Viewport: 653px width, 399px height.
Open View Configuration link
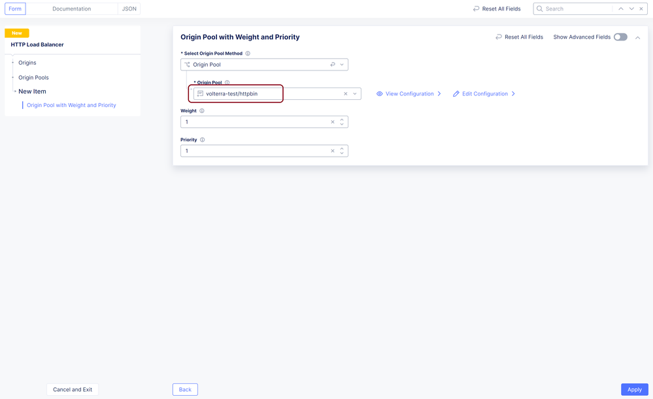pos(409,94)
